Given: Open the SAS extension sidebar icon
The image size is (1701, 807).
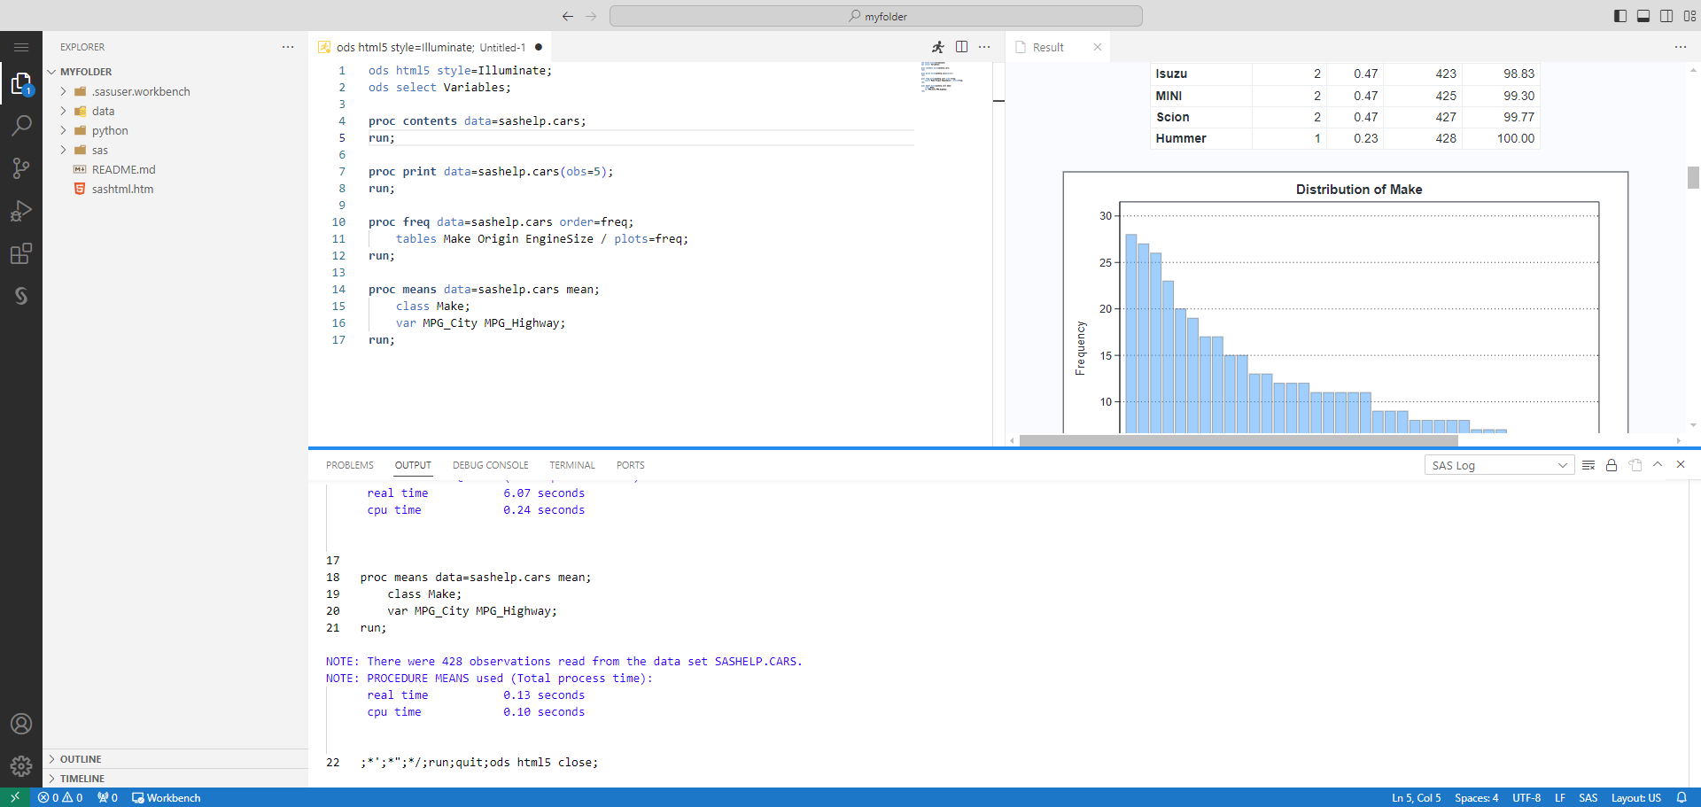Looking at the screenshot, I should [x=21, y=296].
